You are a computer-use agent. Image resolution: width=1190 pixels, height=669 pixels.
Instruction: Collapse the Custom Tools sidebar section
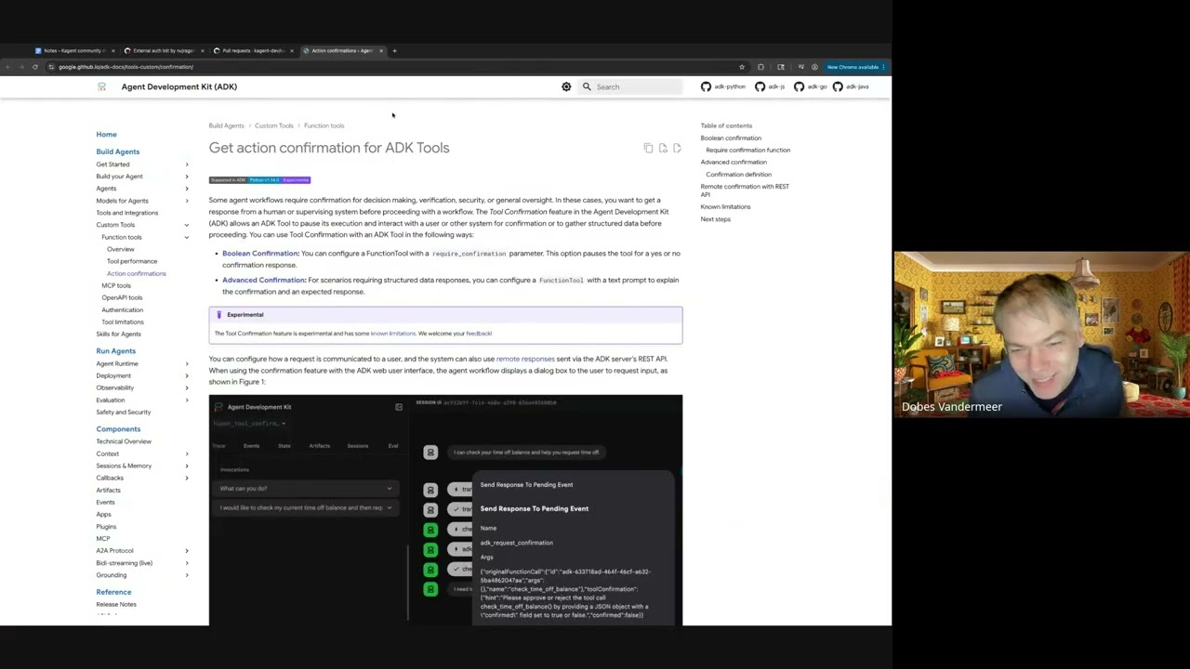tap(142, 225)
